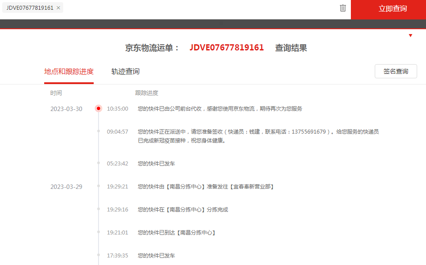
Task: Select the 05:23:42 timestamp
Action: 118,164
